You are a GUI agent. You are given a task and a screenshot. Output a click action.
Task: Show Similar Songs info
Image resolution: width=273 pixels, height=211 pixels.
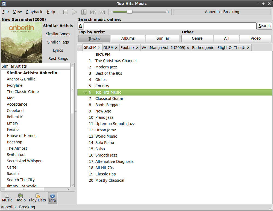pos(58,34)
